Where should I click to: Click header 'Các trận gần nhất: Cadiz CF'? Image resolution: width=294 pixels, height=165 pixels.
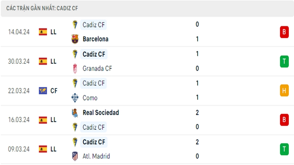click(x=42, y=8)
